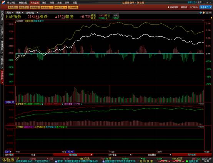The height and width of the screenshot is (163, 213).
Task: Click the second home icon in ticker
Action: [x=103, y=161]
